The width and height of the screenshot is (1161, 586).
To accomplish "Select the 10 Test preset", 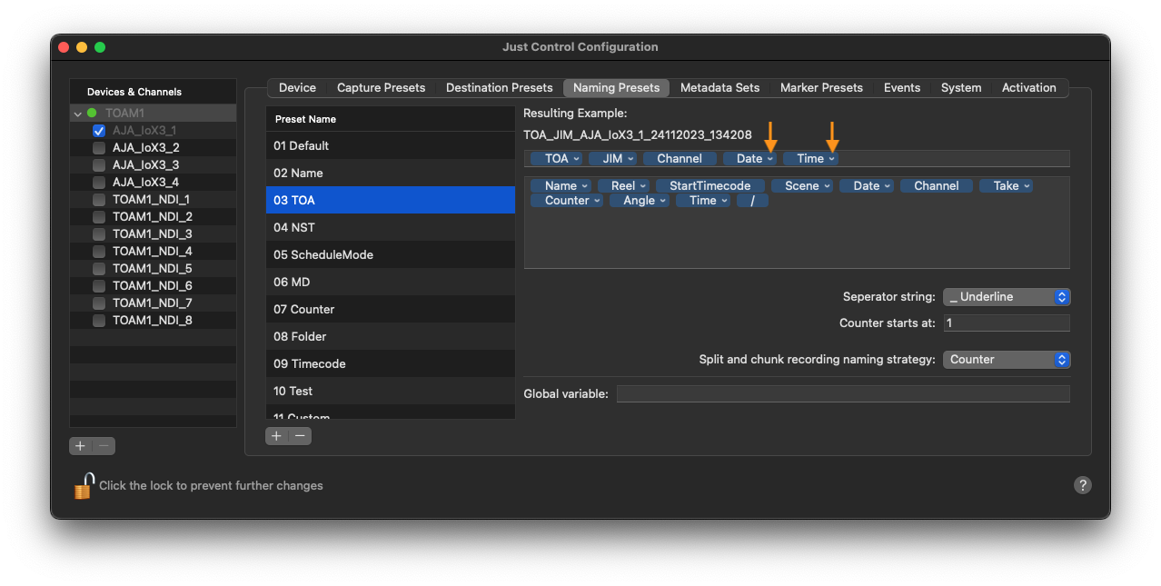I will coord(391,391).
